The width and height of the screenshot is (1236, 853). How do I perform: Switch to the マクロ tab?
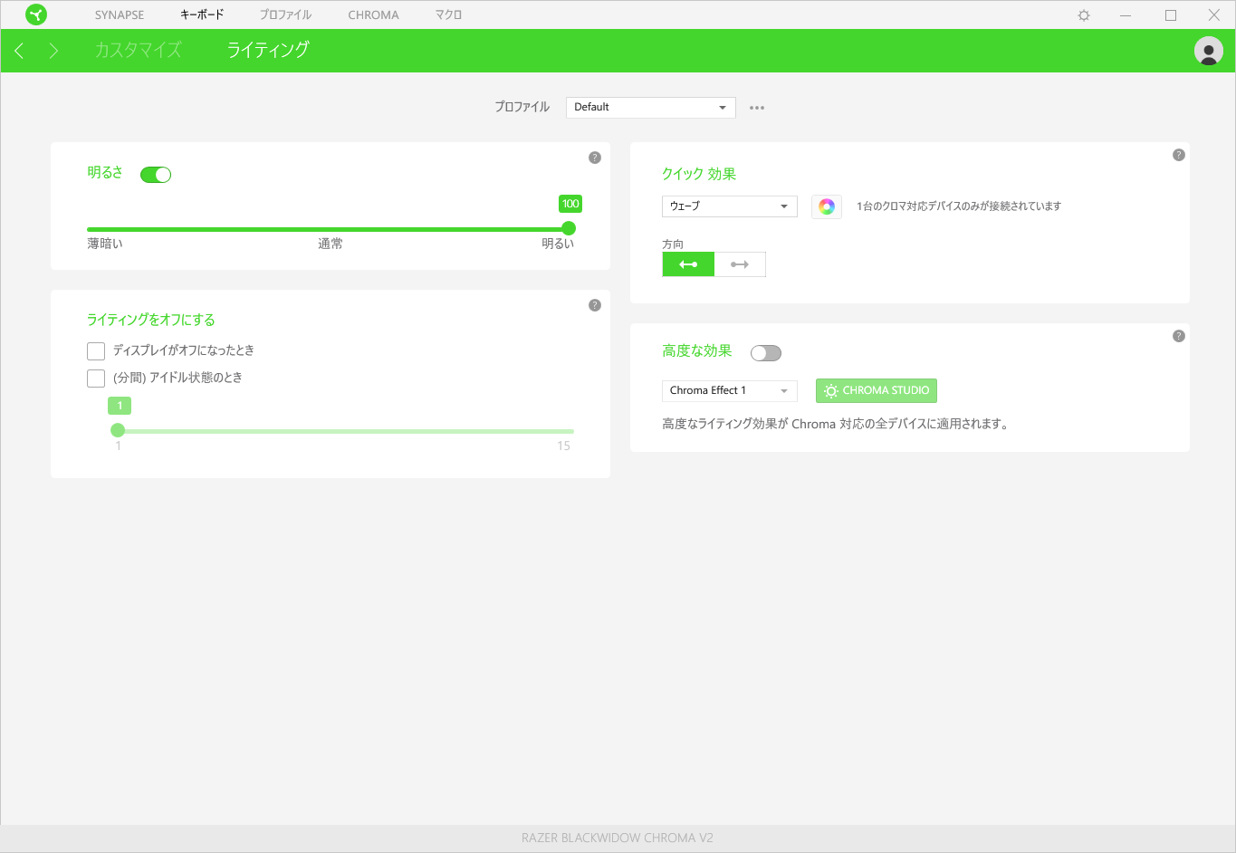tap(448, 15)
